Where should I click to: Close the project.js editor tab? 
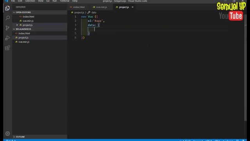(132, 7)
